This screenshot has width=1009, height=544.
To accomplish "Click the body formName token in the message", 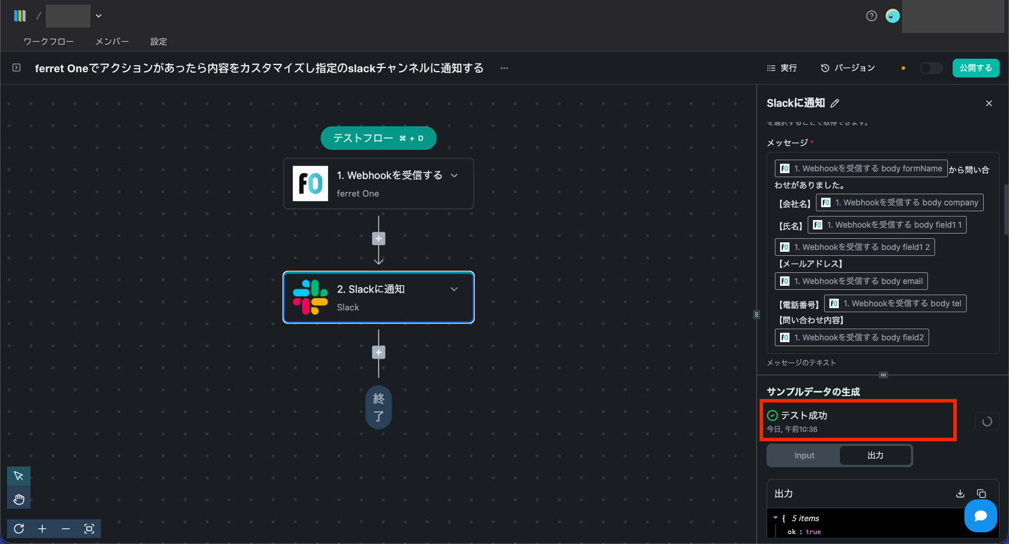I will point(861,168).
